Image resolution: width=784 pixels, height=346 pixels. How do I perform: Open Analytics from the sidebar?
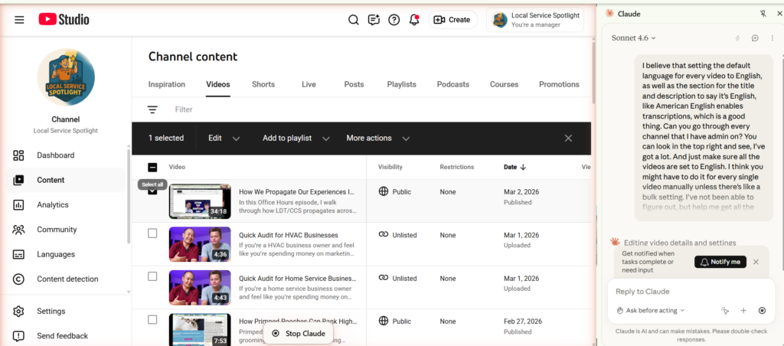[x=52, y=205]
